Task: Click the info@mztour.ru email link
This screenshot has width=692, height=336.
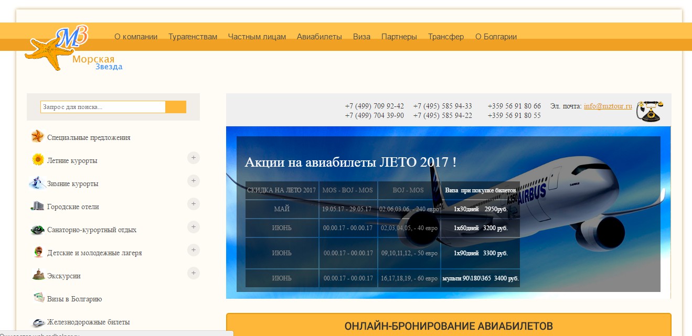Action: [608, 106]
